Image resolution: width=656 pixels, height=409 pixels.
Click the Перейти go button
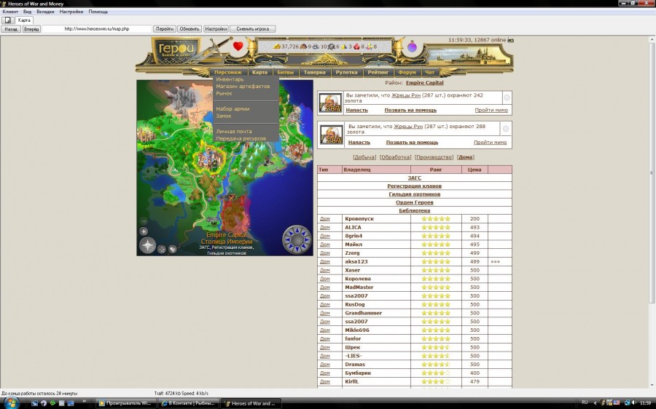165,29
